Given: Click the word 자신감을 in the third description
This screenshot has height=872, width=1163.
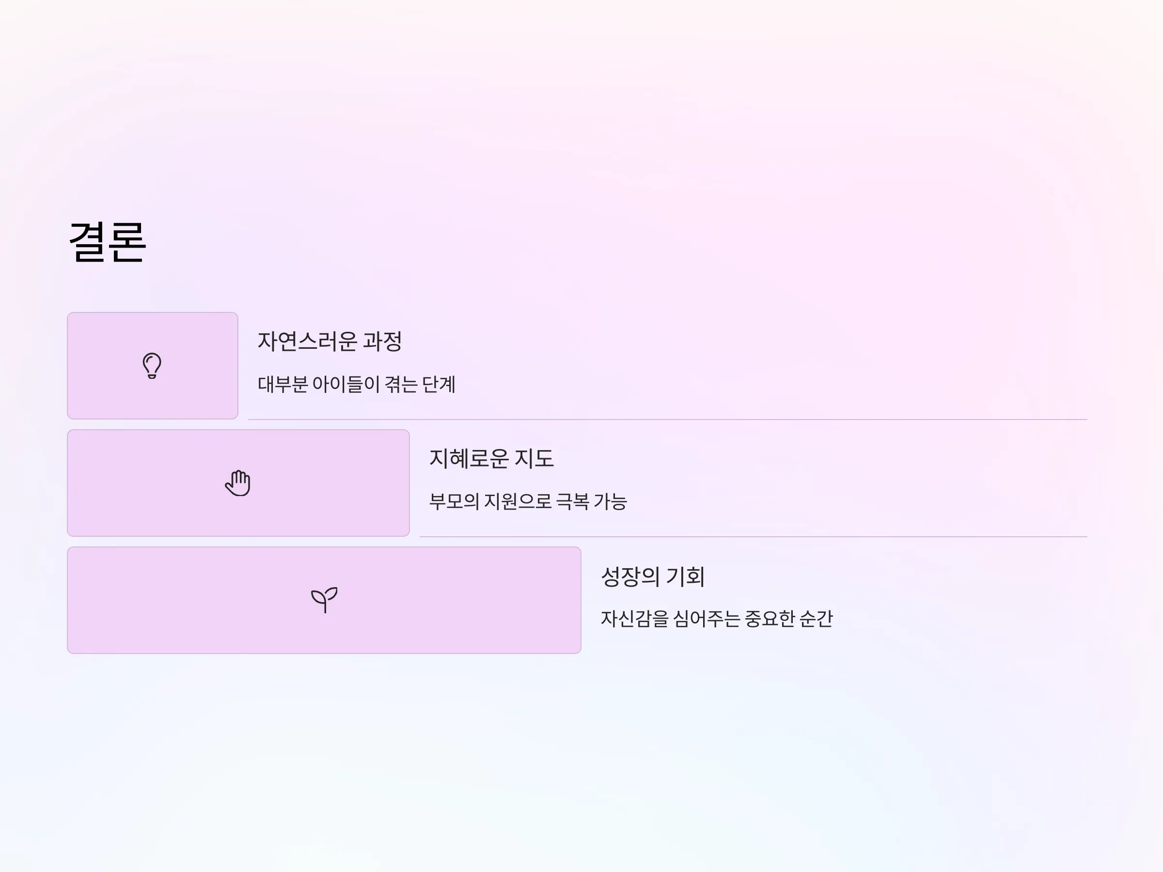Looking at the screenshot, I should tap(635, 619).
